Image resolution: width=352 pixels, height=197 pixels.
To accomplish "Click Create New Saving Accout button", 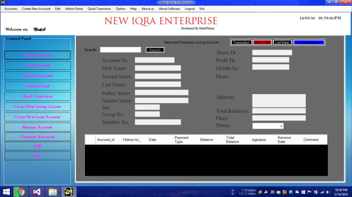I will pos(37,107).
